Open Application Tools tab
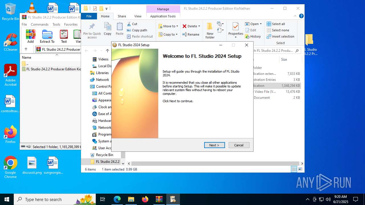The width and height of the screenshot is (365, 205). click(x=163, y=16)
